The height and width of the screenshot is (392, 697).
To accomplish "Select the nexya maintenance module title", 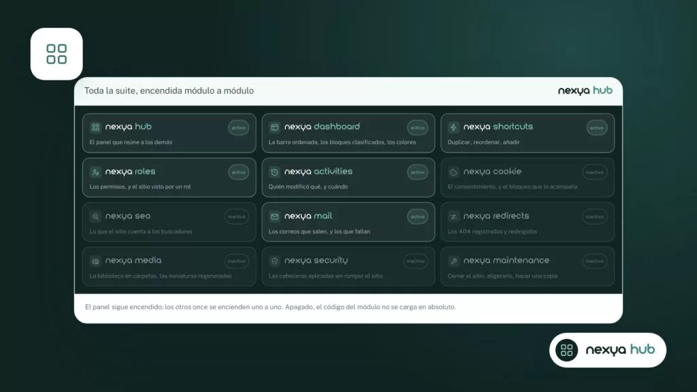I will point(506,261).
